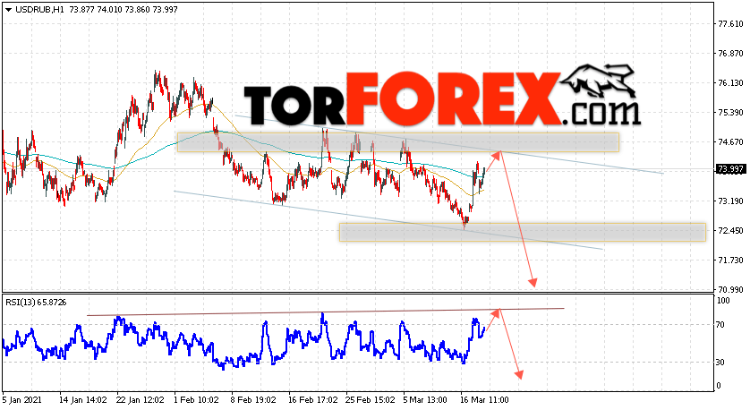Click the 5 Jan 2021 date label
Image resolution: width=750 pixels, height=410 pixels.
point(22,399)
